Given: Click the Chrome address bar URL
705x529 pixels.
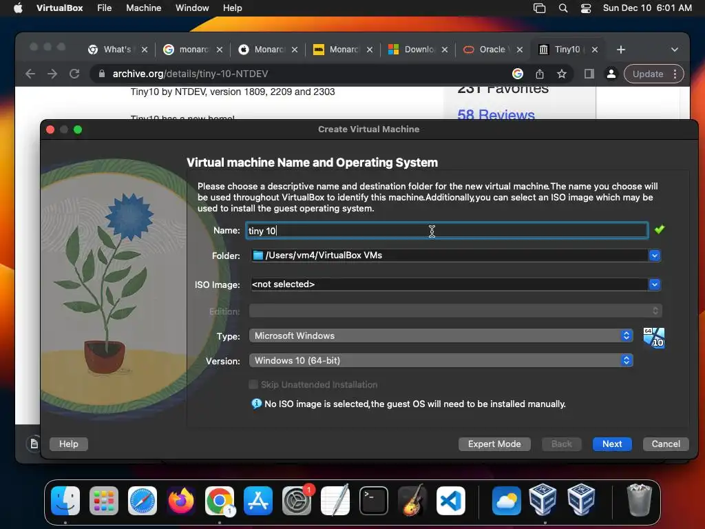Looking at the screenshot, I should (x=190, y=74).
